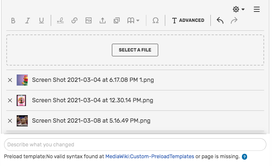
Task: Open the gallery media icon
Action: click(x=117, y=21)
